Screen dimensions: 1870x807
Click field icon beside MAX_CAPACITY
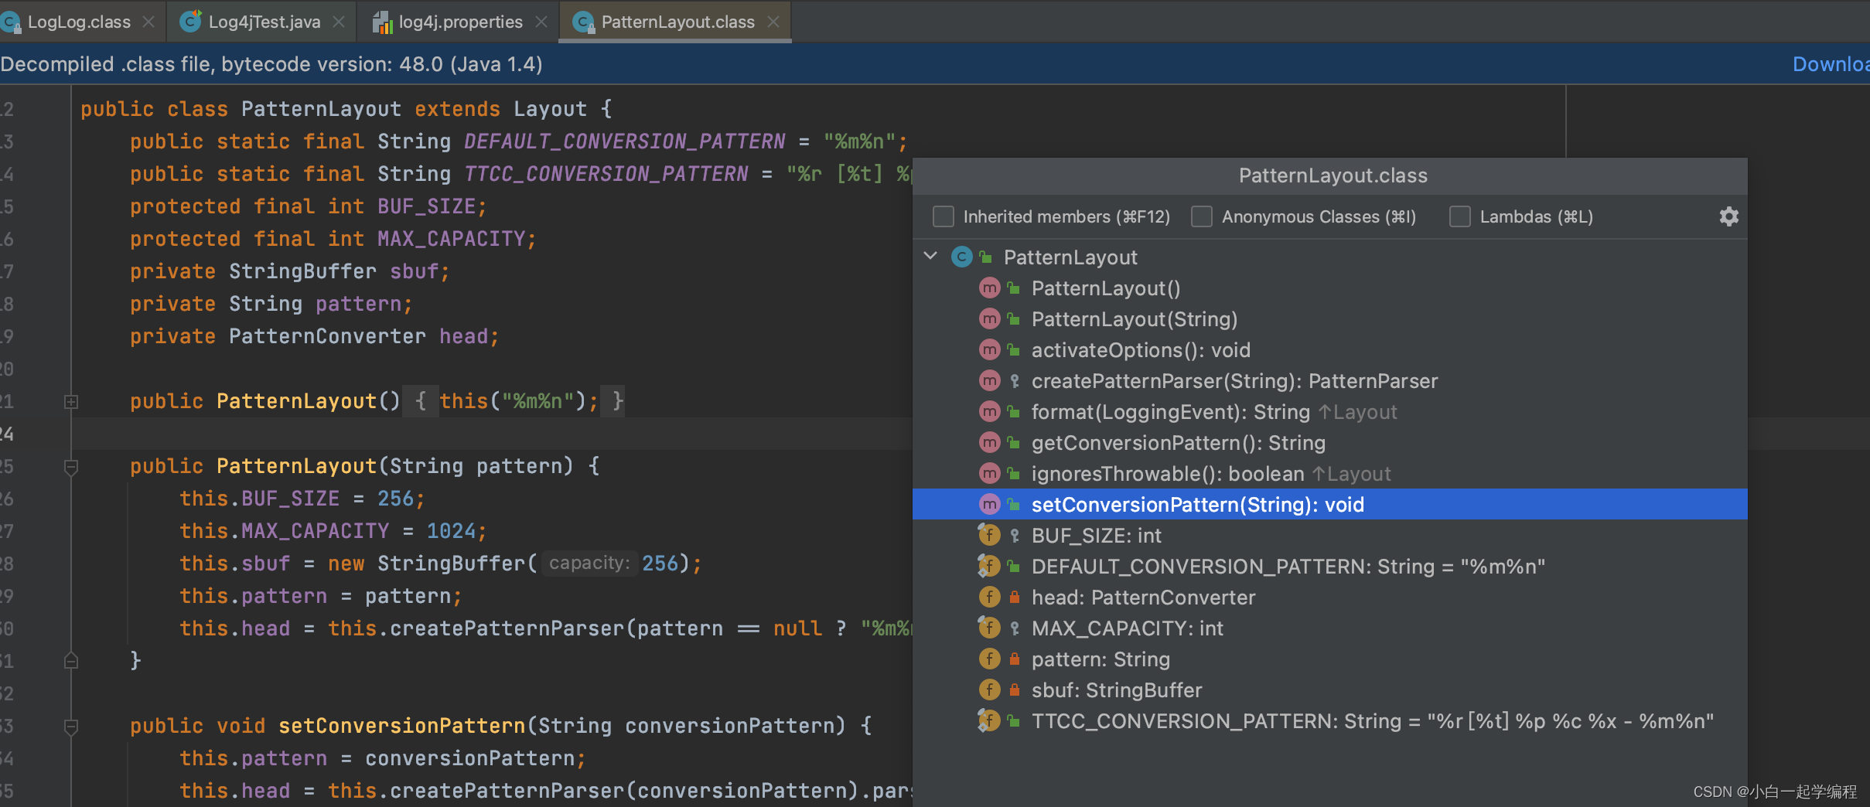pos(989,628)
